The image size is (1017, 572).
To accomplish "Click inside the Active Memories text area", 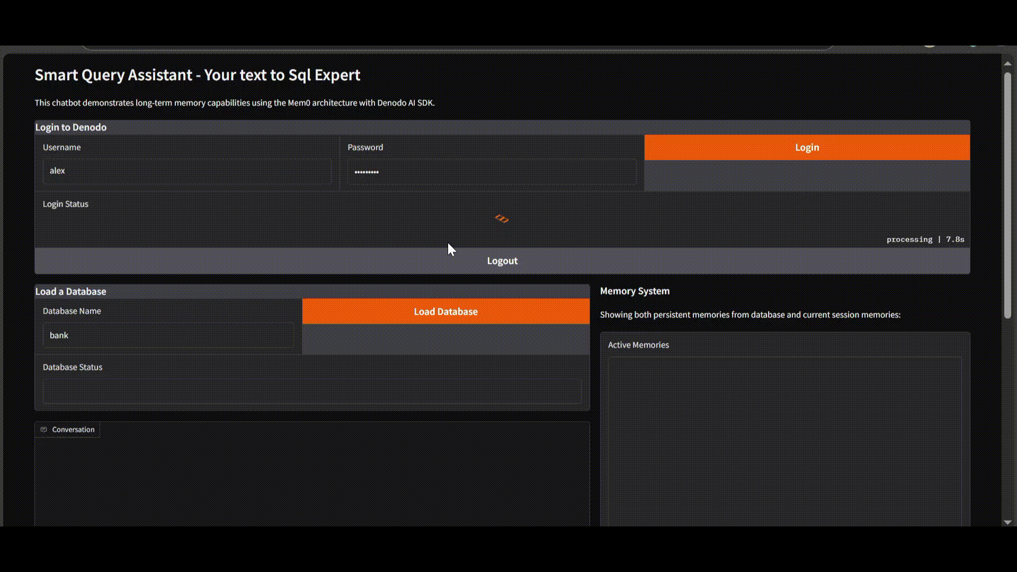I will pos(784,440).
